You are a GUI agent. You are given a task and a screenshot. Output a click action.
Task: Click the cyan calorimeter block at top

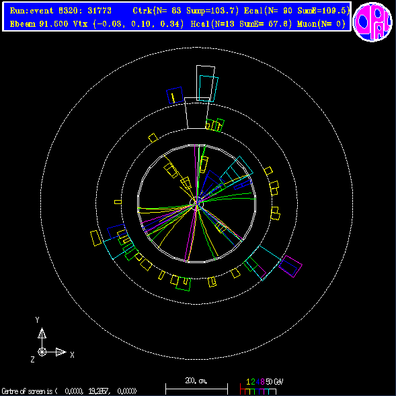coord(208,89)
